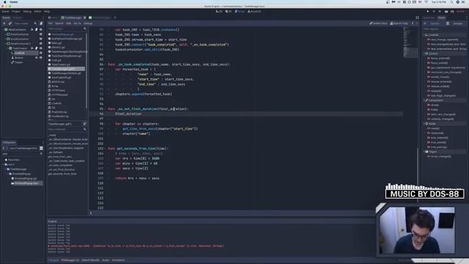469x264 pixels.
Task: Collapse the Object signals group
Action: point(425,152)
